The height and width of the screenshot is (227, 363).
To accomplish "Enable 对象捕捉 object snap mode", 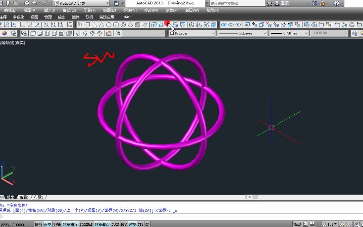I will pos(70,224).
